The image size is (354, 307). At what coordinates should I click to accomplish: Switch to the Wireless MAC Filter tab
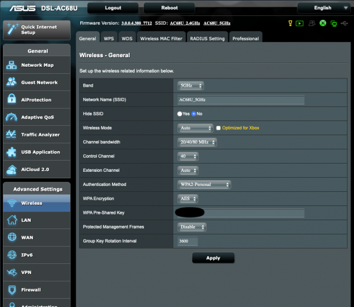[x=160, y=38]
